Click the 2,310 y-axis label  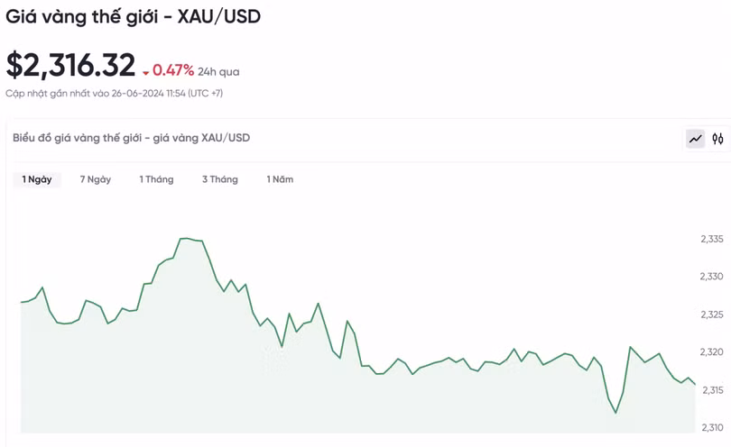pos(712,427)
